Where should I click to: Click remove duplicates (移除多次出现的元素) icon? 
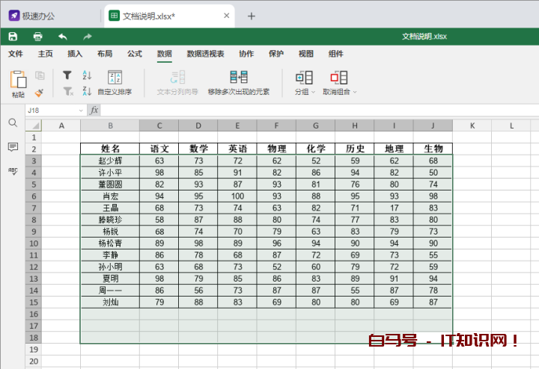(239, 77)
